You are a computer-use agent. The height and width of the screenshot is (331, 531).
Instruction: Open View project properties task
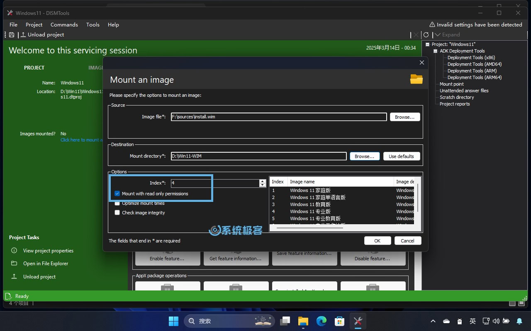click(x=48, y=251)
